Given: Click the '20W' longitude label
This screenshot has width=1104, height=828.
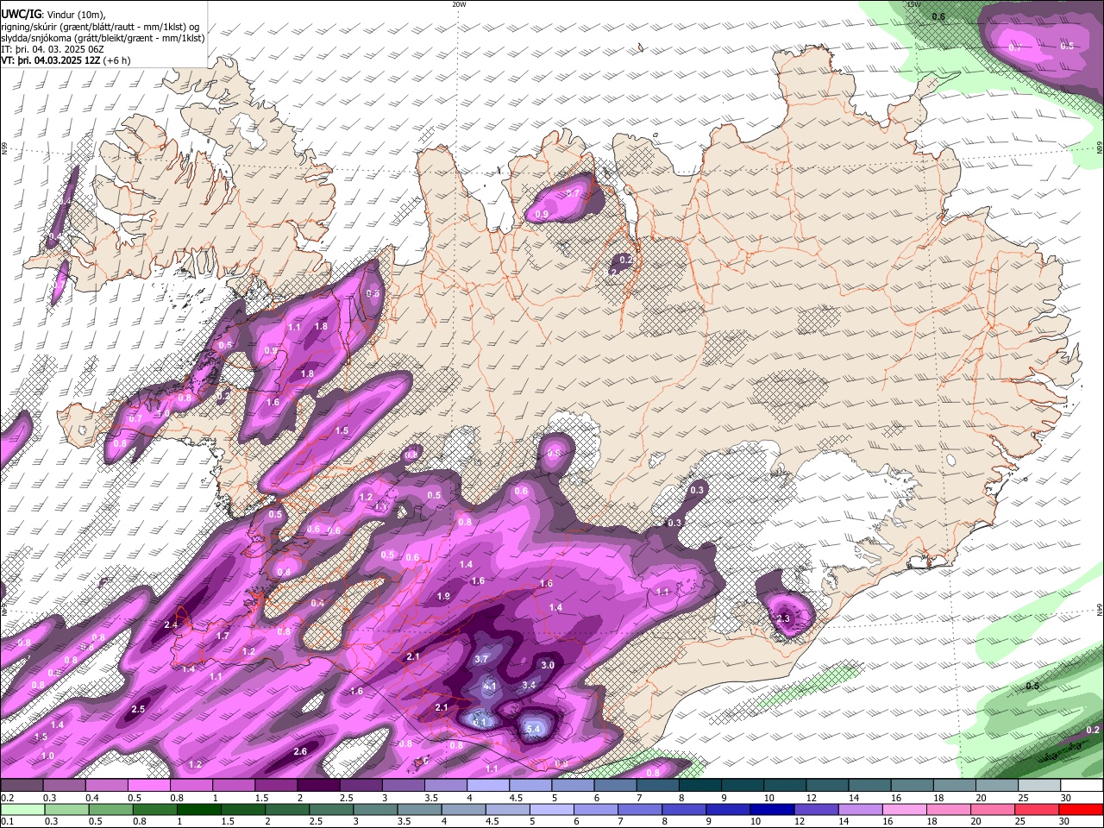Looking at the screenshot, I should coord(459,4).
